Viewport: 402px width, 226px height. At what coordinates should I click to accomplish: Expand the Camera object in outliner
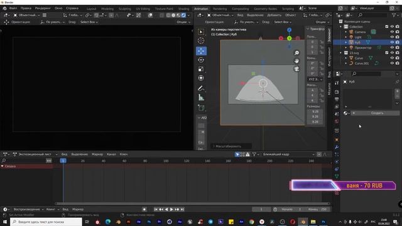click(x=346, y=32)
